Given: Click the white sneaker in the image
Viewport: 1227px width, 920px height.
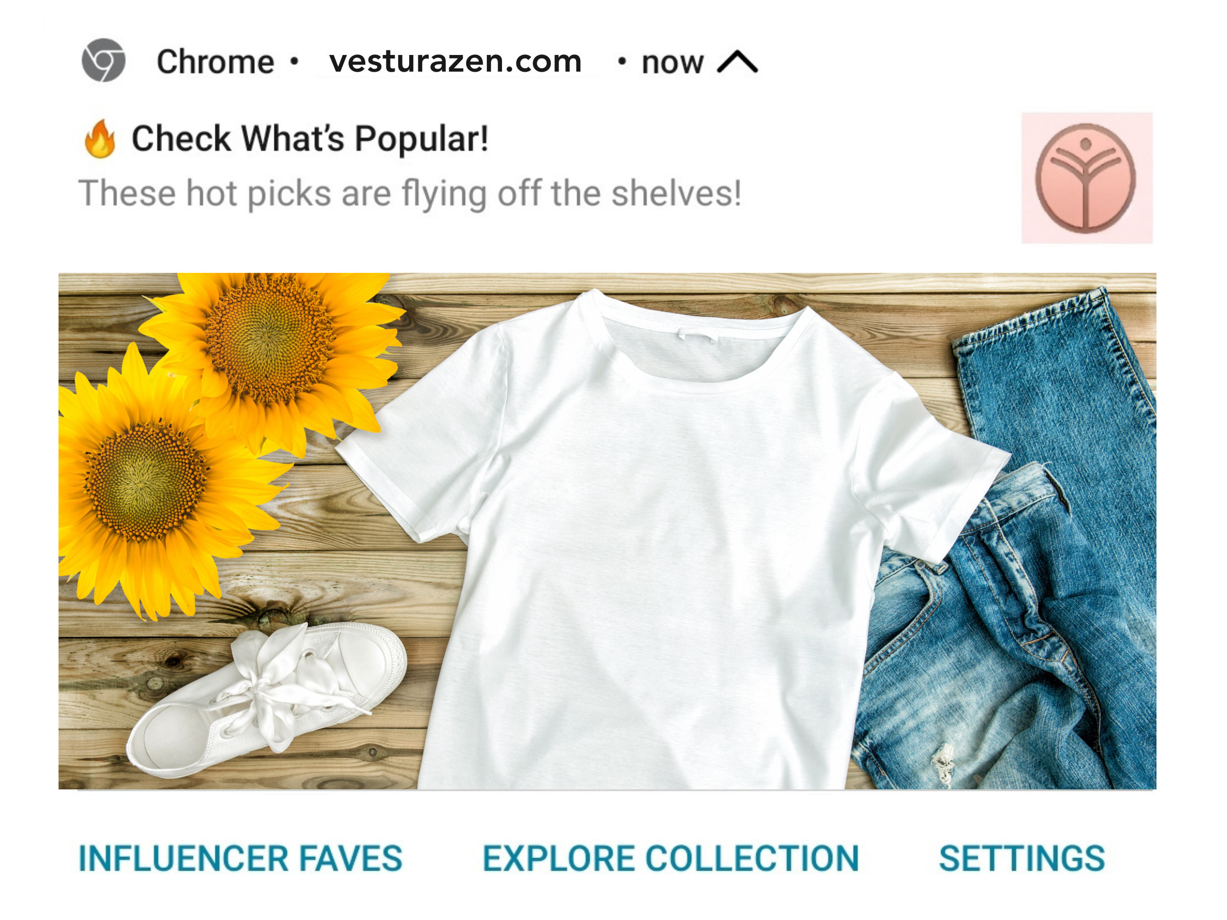Looking at the screenshot, I should click(x=266, y=700).
